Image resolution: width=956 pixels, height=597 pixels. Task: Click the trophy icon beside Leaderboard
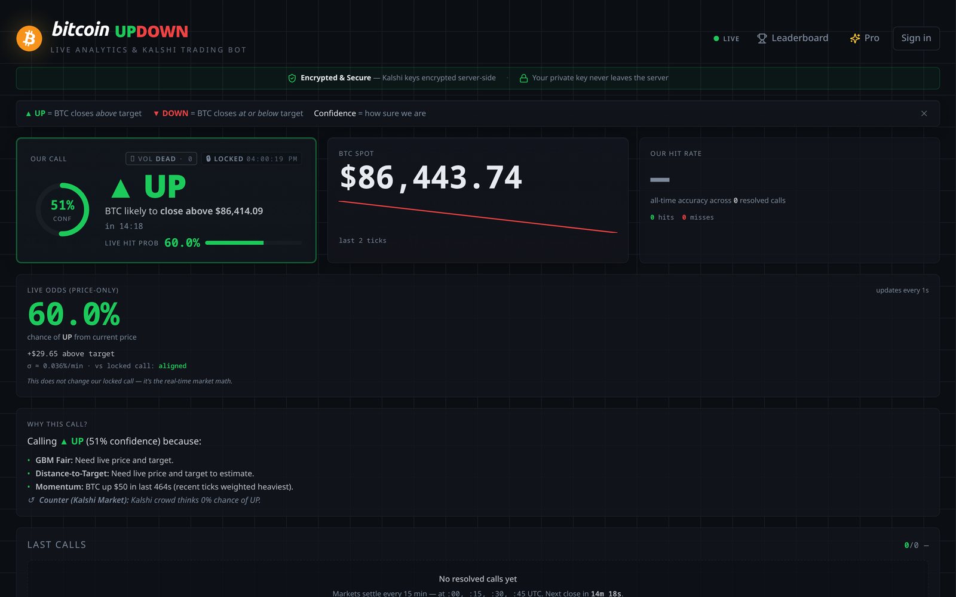(x=762, y=38)
